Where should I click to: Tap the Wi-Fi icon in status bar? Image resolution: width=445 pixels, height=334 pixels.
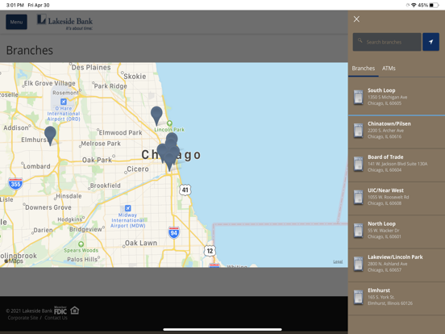click(x=414, y=5)
